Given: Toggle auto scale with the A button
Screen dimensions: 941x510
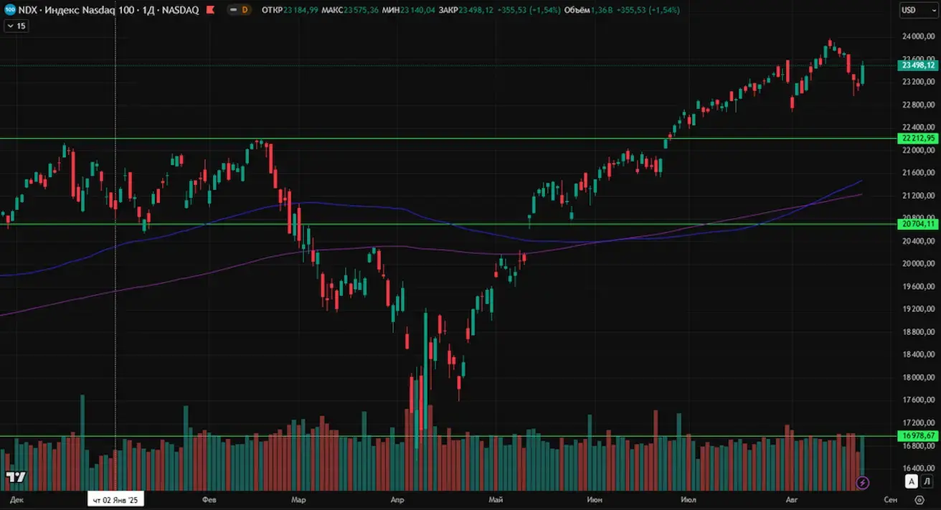Looking at the screenshot, I should (911, 481).
